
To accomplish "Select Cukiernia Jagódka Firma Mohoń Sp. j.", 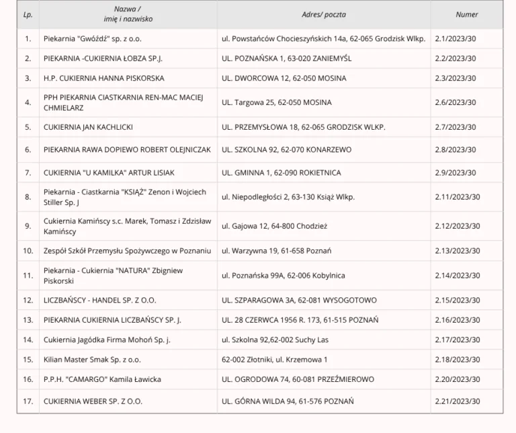I will coord(107,340).
